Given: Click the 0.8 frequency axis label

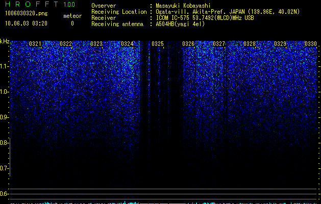Looking at the screenshot, I should click(x=4, y=143).
